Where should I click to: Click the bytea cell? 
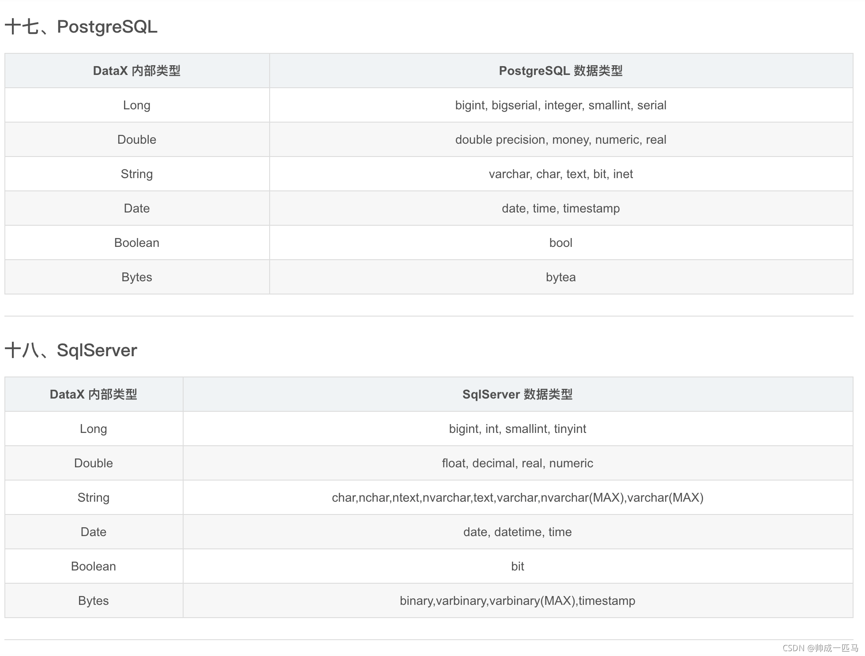(560, 277)
